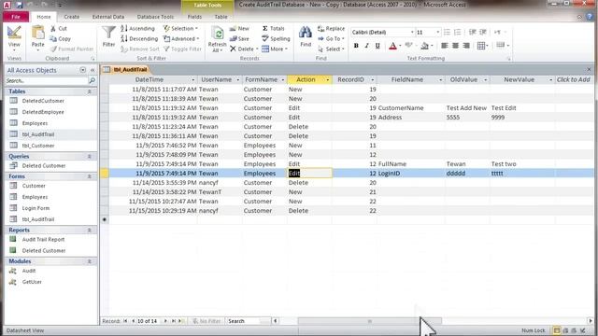The width and height of the screenshot is (598, 336).
Task: Open the Audit Trail Report
Action: coord(43,240)
